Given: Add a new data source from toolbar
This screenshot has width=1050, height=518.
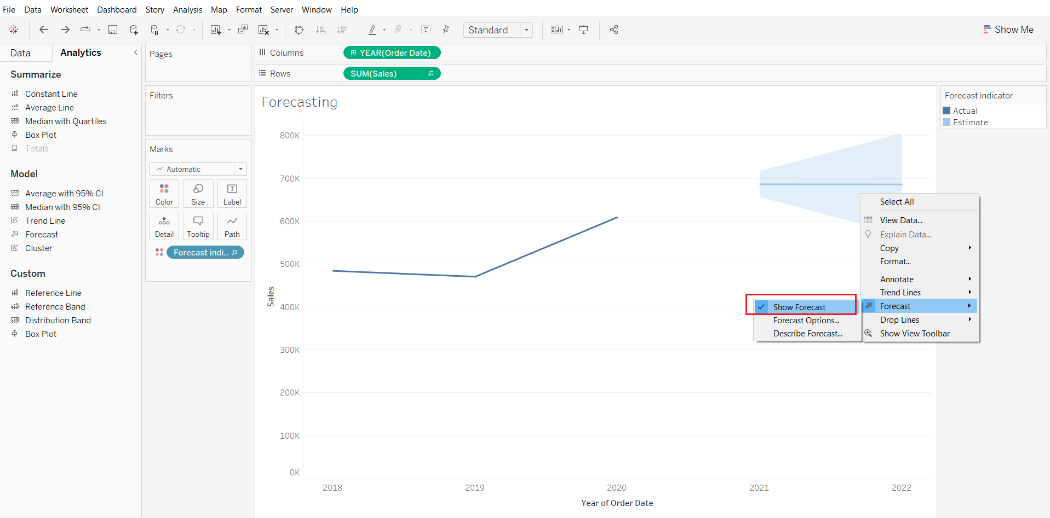Looking at the screenshot, I should 134,30.
